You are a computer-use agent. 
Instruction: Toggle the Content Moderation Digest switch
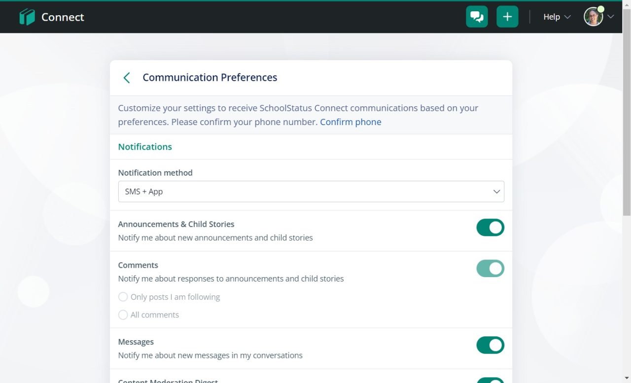click(x=490, y=380)
